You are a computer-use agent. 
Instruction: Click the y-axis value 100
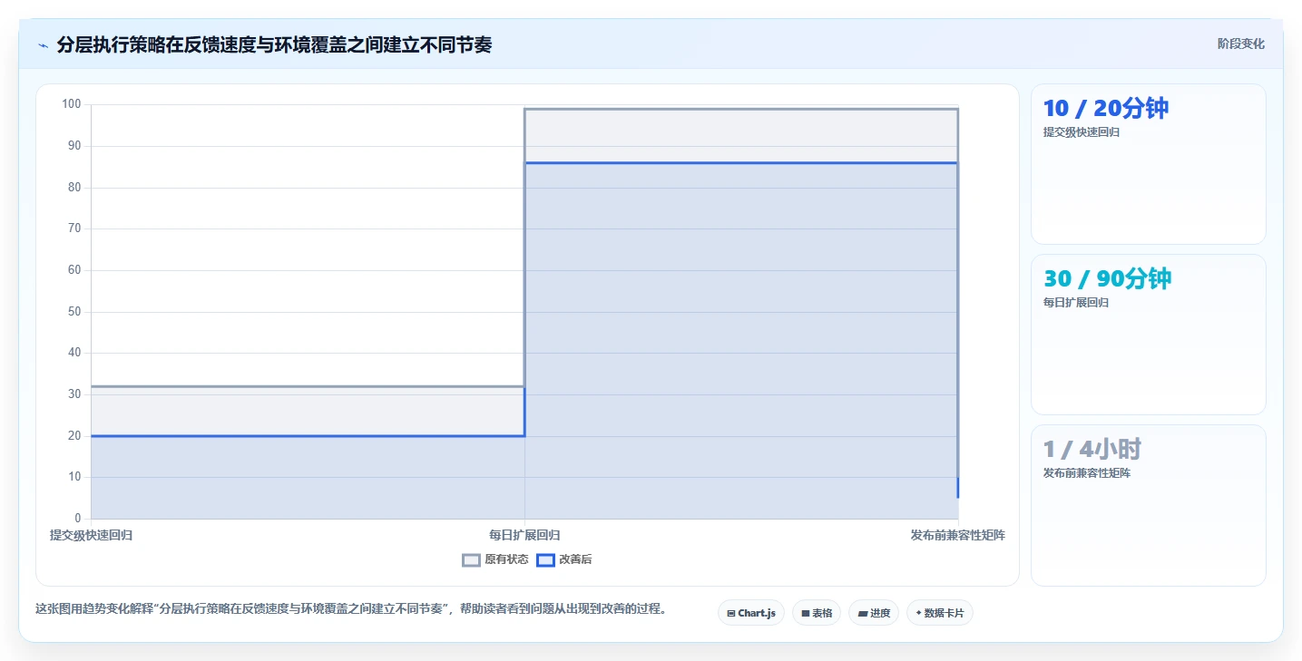click(x=72, y=104)
